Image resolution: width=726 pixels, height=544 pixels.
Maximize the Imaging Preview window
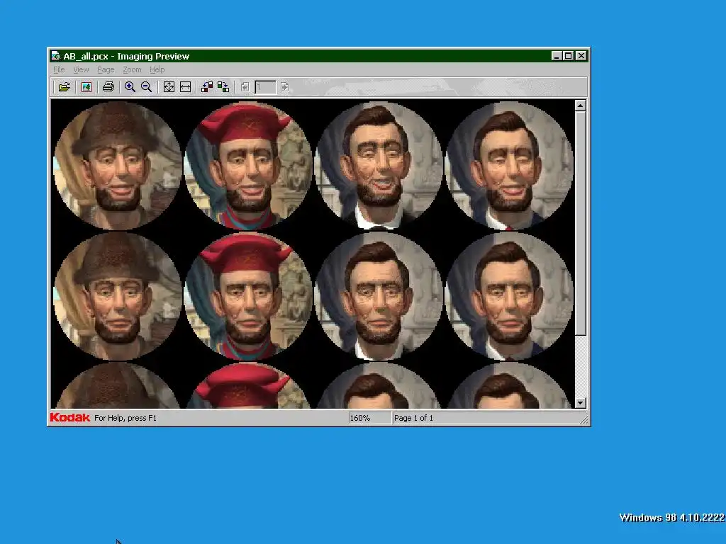pos(568,56)
